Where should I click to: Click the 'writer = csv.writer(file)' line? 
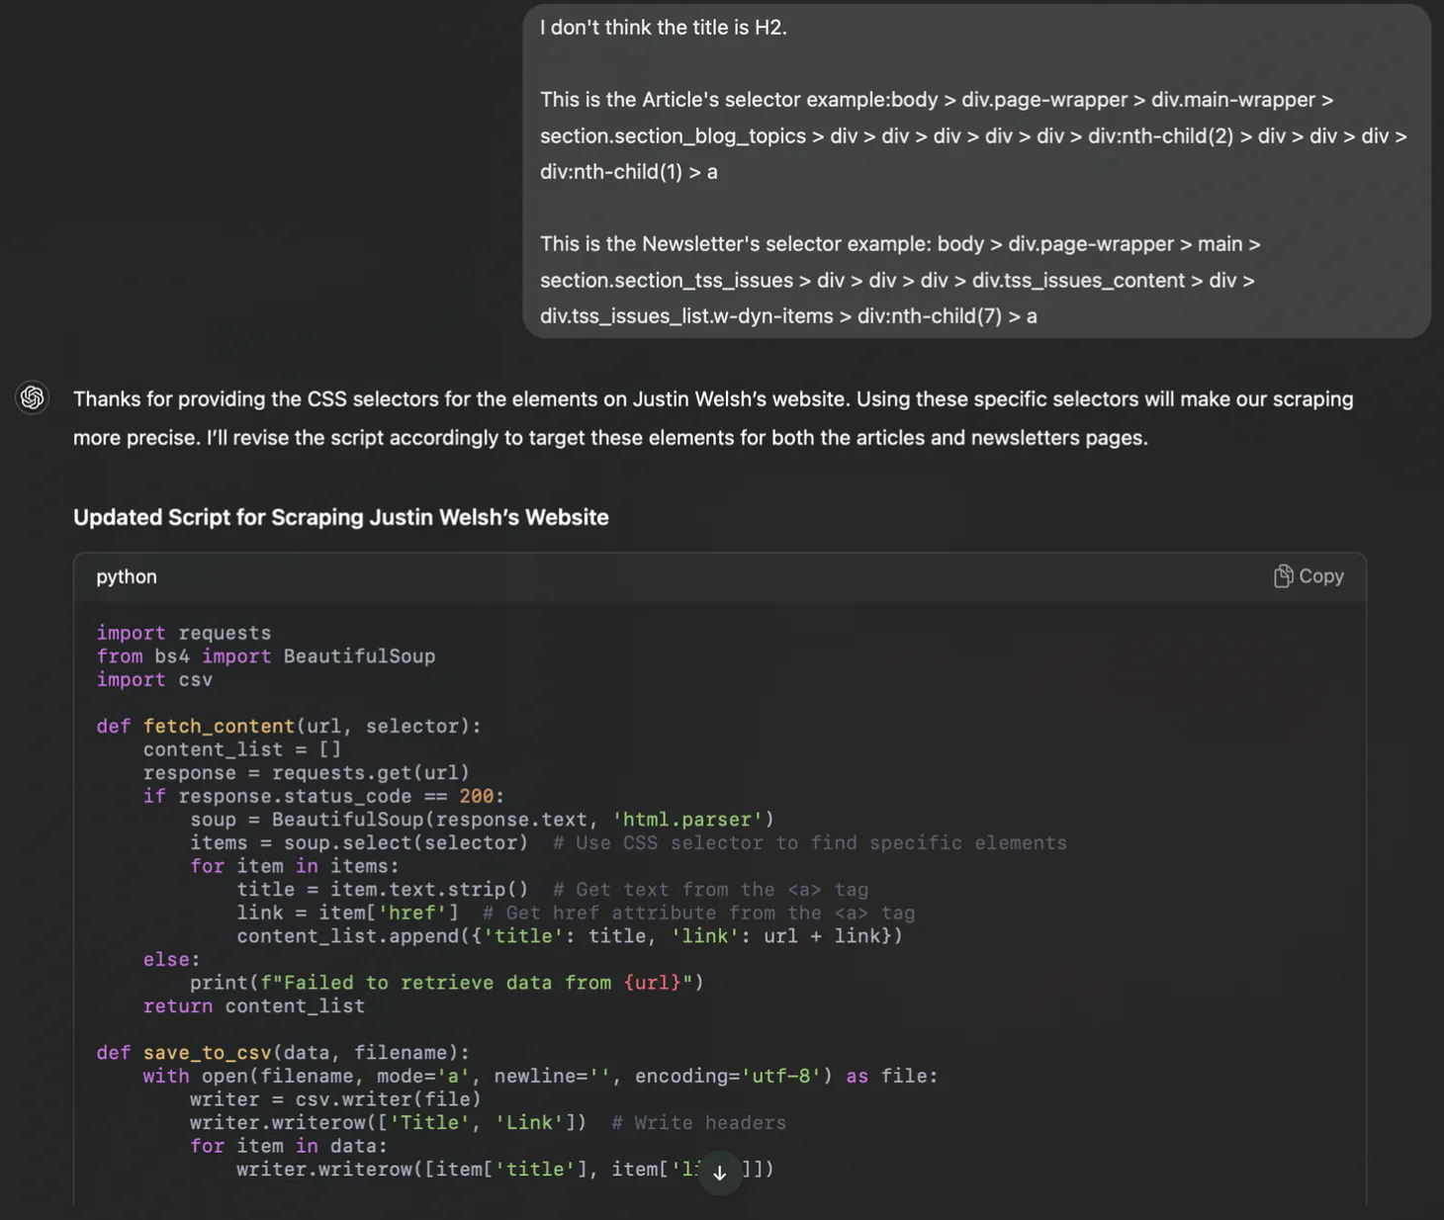pos(335,1099)
